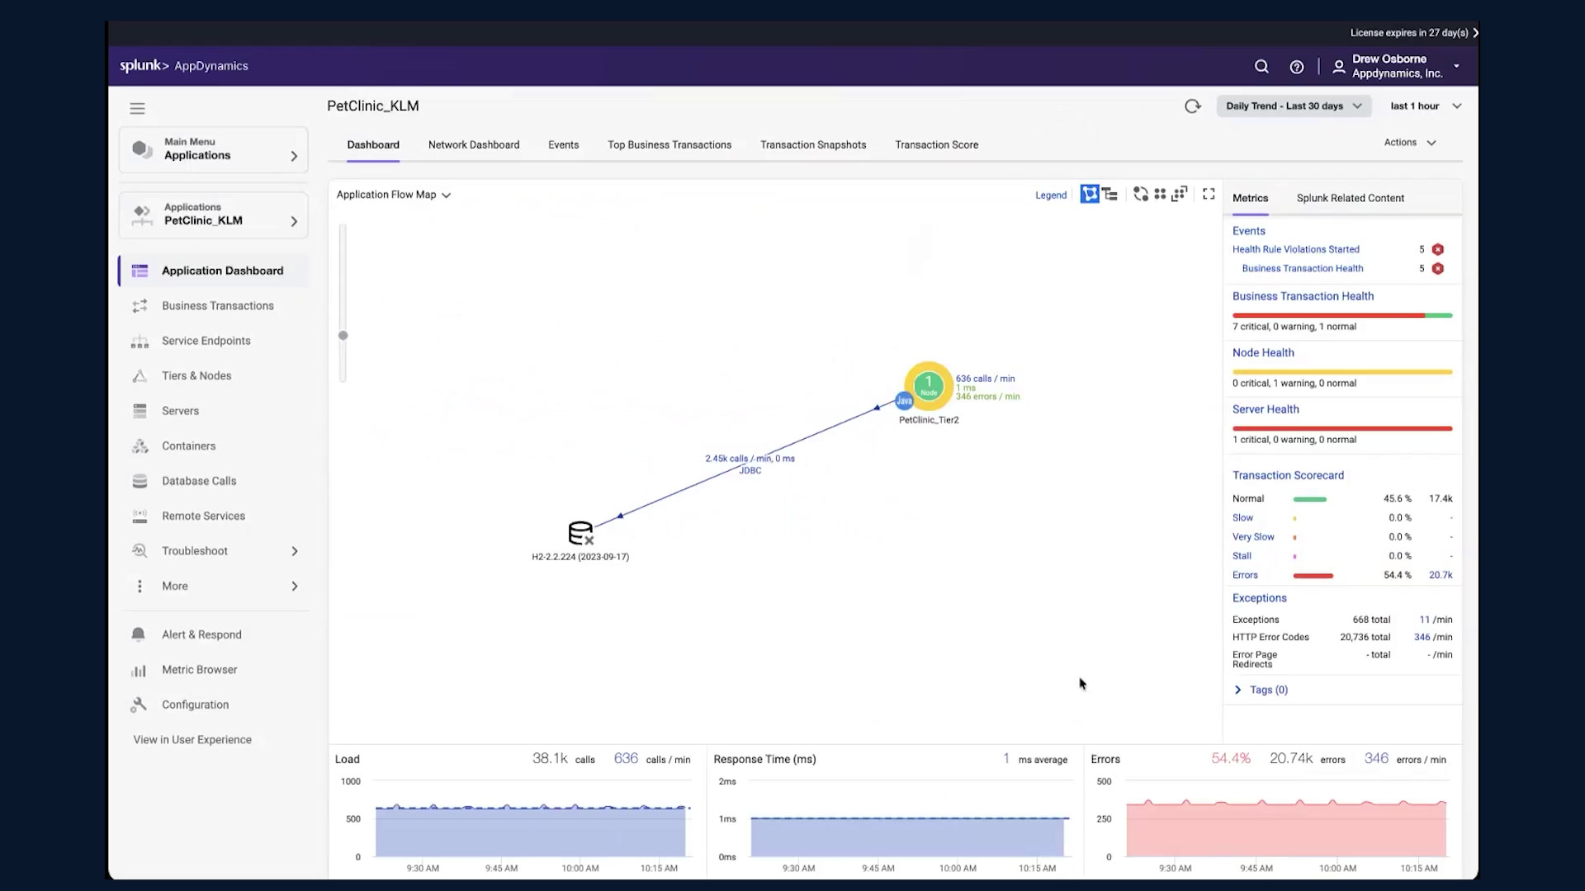Switch to the Network Dashboard tab
Viewport: 1585px width, 891px height.
coord(474,144)
